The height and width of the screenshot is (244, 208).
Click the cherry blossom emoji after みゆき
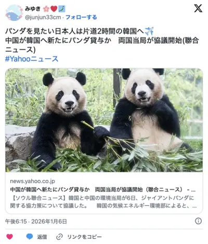46,9
